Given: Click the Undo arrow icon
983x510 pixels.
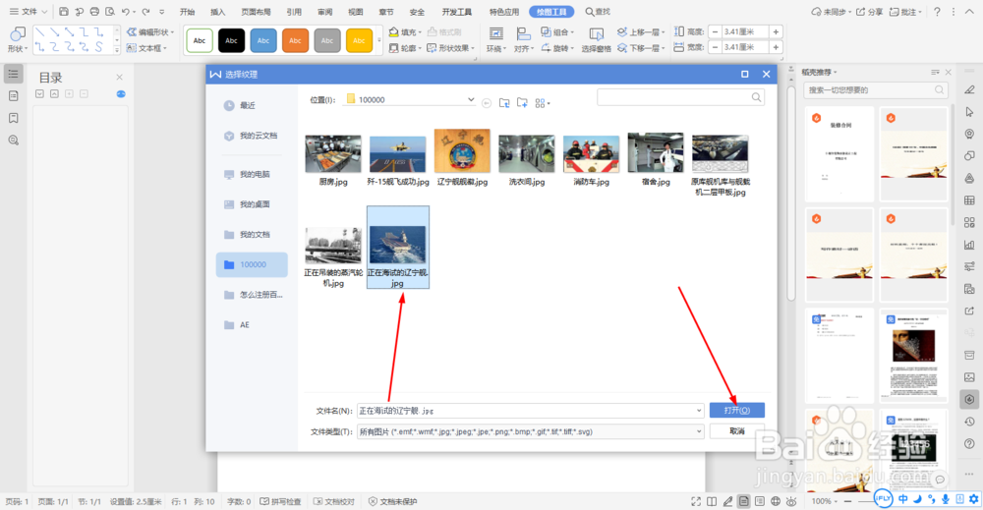Looking at the screenshot, I should pyautogui.click(x=126, y=11).
